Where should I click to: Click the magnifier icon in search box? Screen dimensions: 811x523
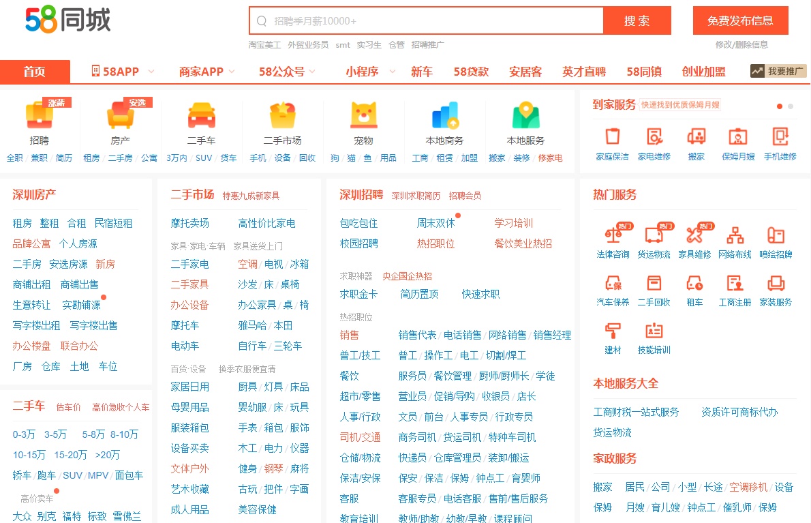coord(262,20)
